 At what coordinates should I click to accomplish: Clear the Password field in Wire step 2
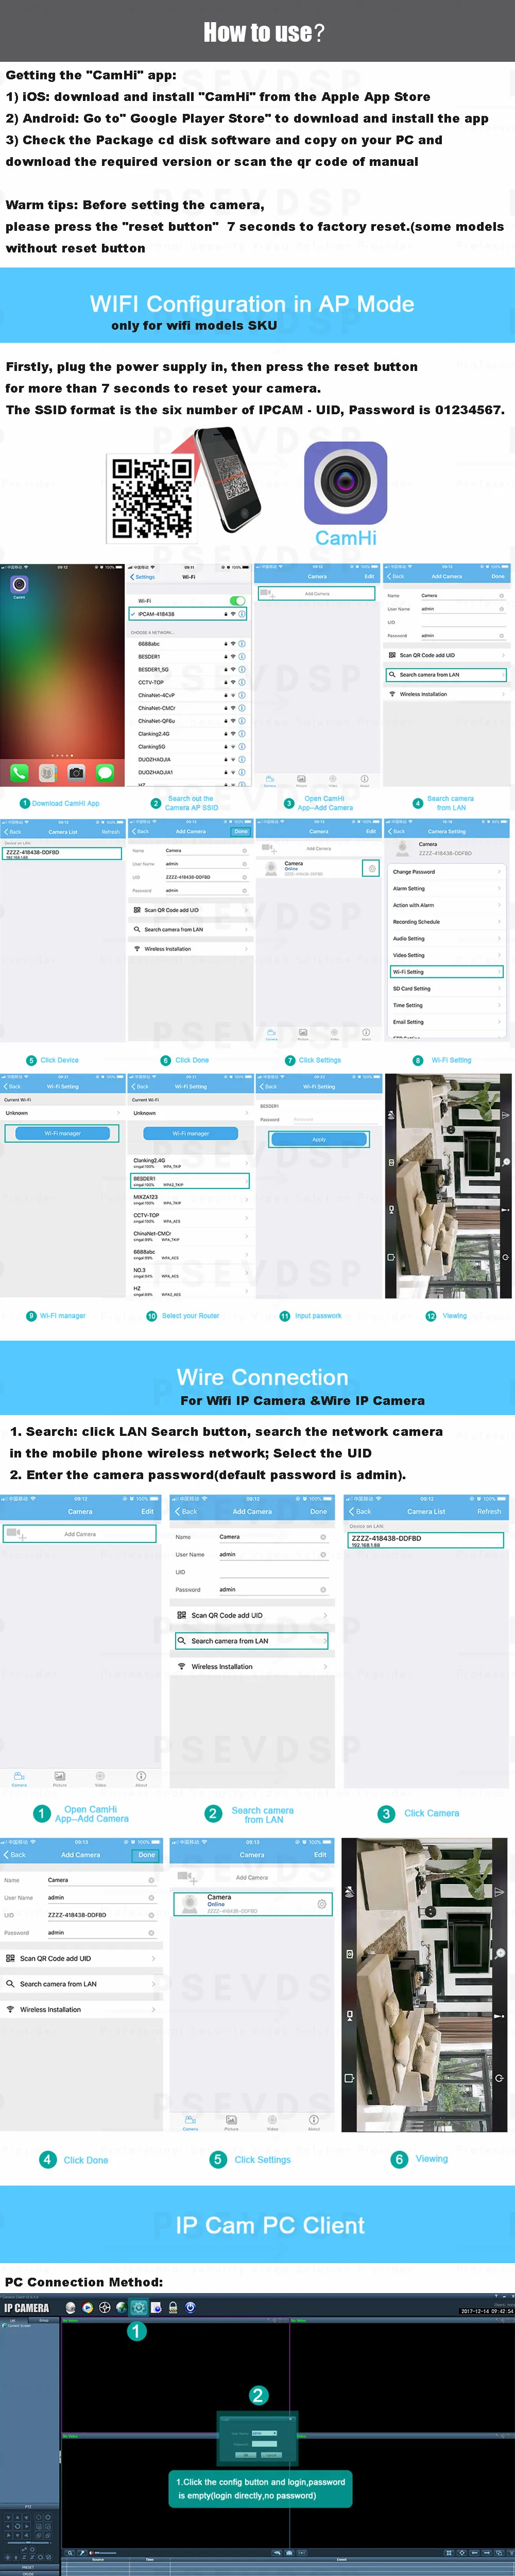tap(323, 1589)
